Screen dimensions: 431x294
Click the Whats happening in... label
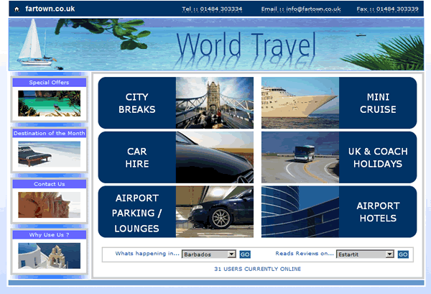click(x=147, y=254)
